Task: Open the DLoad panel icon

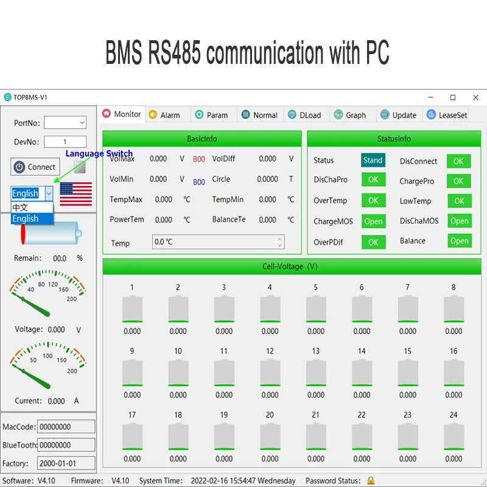Action: pos(292,114)
